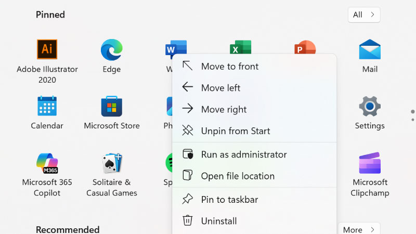Image resolution: width=416 pixels, height=234 pixels.
Task: Launch Microsoft Edge browser
Action: [111, 50]
